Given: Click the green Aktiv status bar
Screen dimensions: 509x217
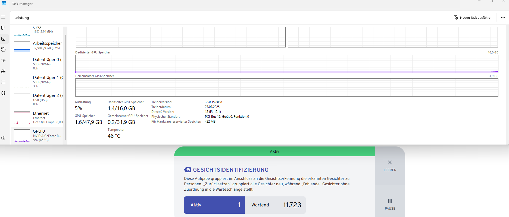Looking at the screenshot, I should [274, 151].
